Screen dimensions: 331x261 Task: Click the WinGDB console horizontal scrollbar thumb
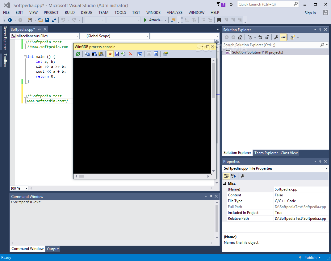(x=82, y=176)
